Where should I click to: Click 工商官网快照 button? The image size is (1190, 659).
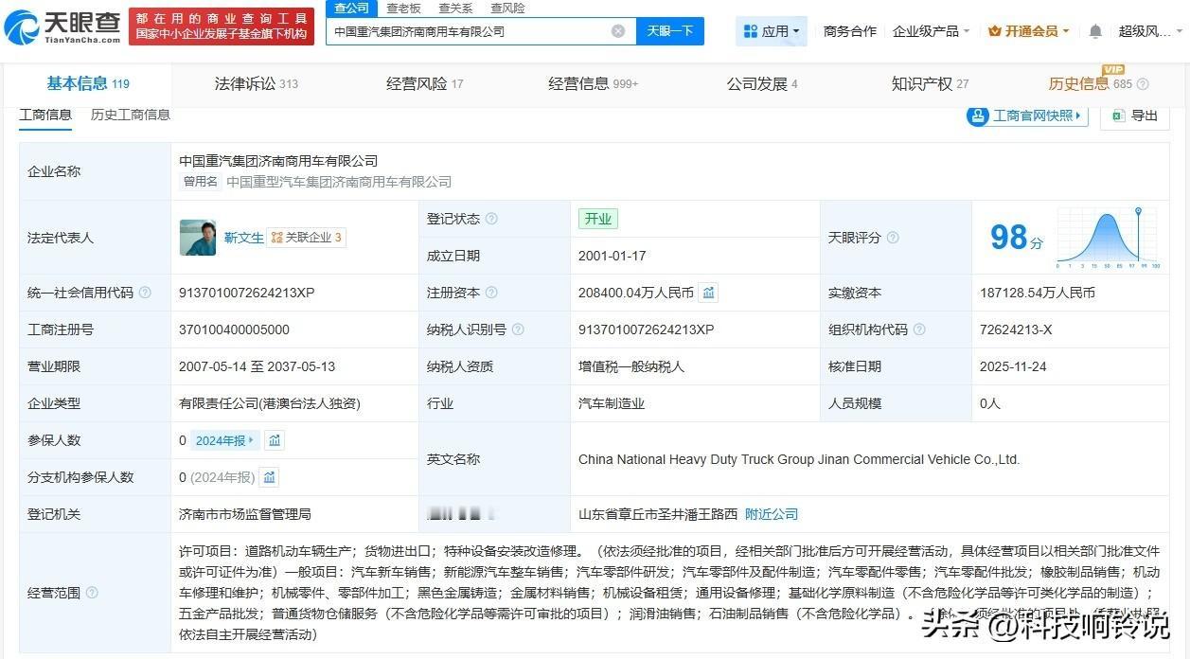[1027, 116]
